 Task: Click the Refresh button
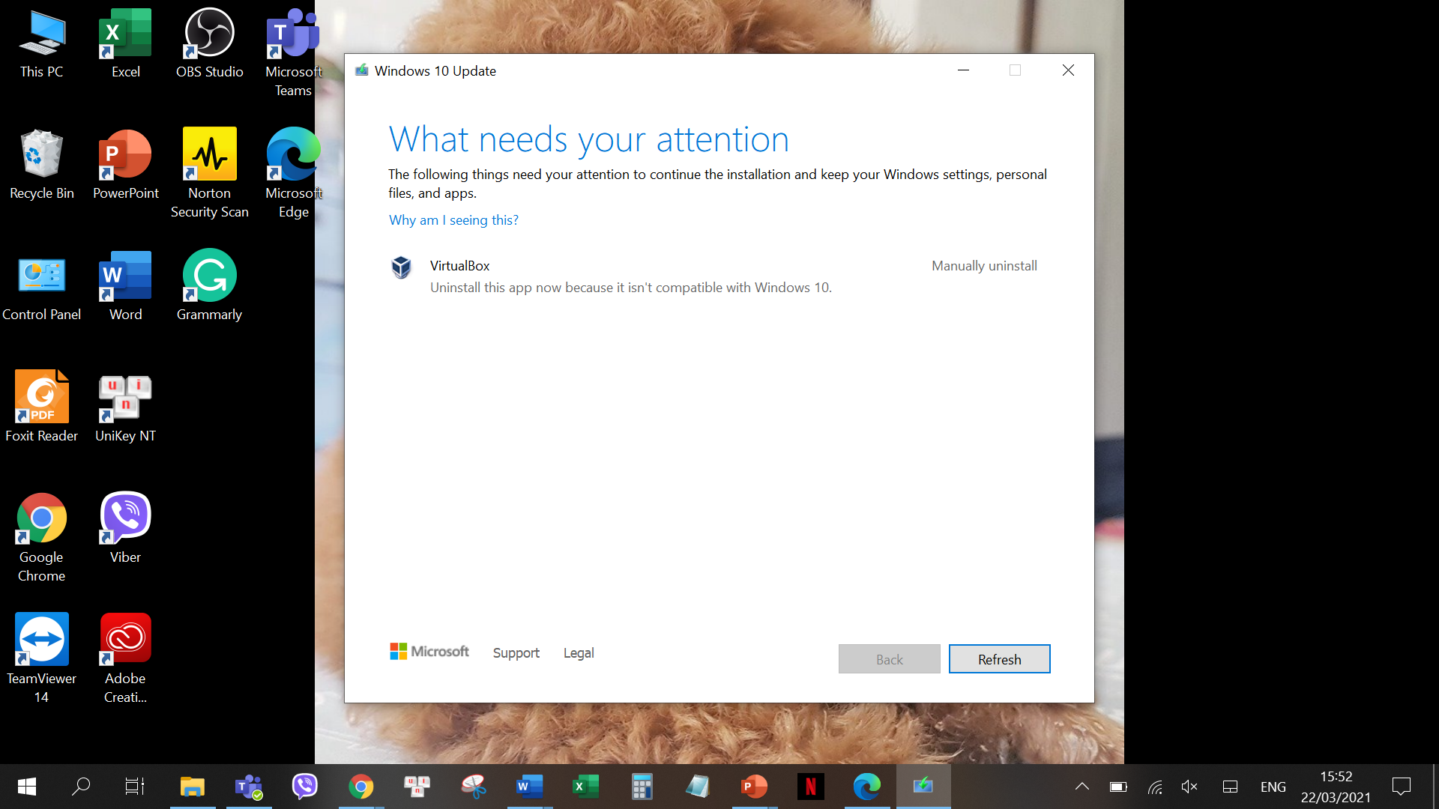999,659
